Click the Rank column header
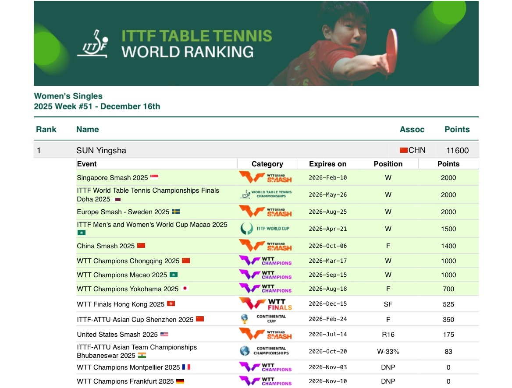Screen dimensions: 512x388 [x=46, y=129]
